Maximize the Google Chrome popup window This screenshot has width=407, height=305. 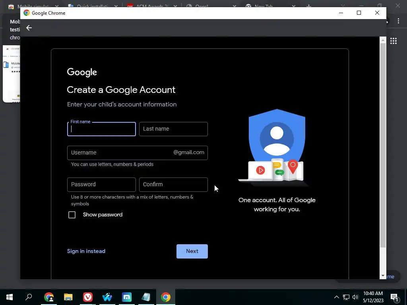[x=359, y=13]
